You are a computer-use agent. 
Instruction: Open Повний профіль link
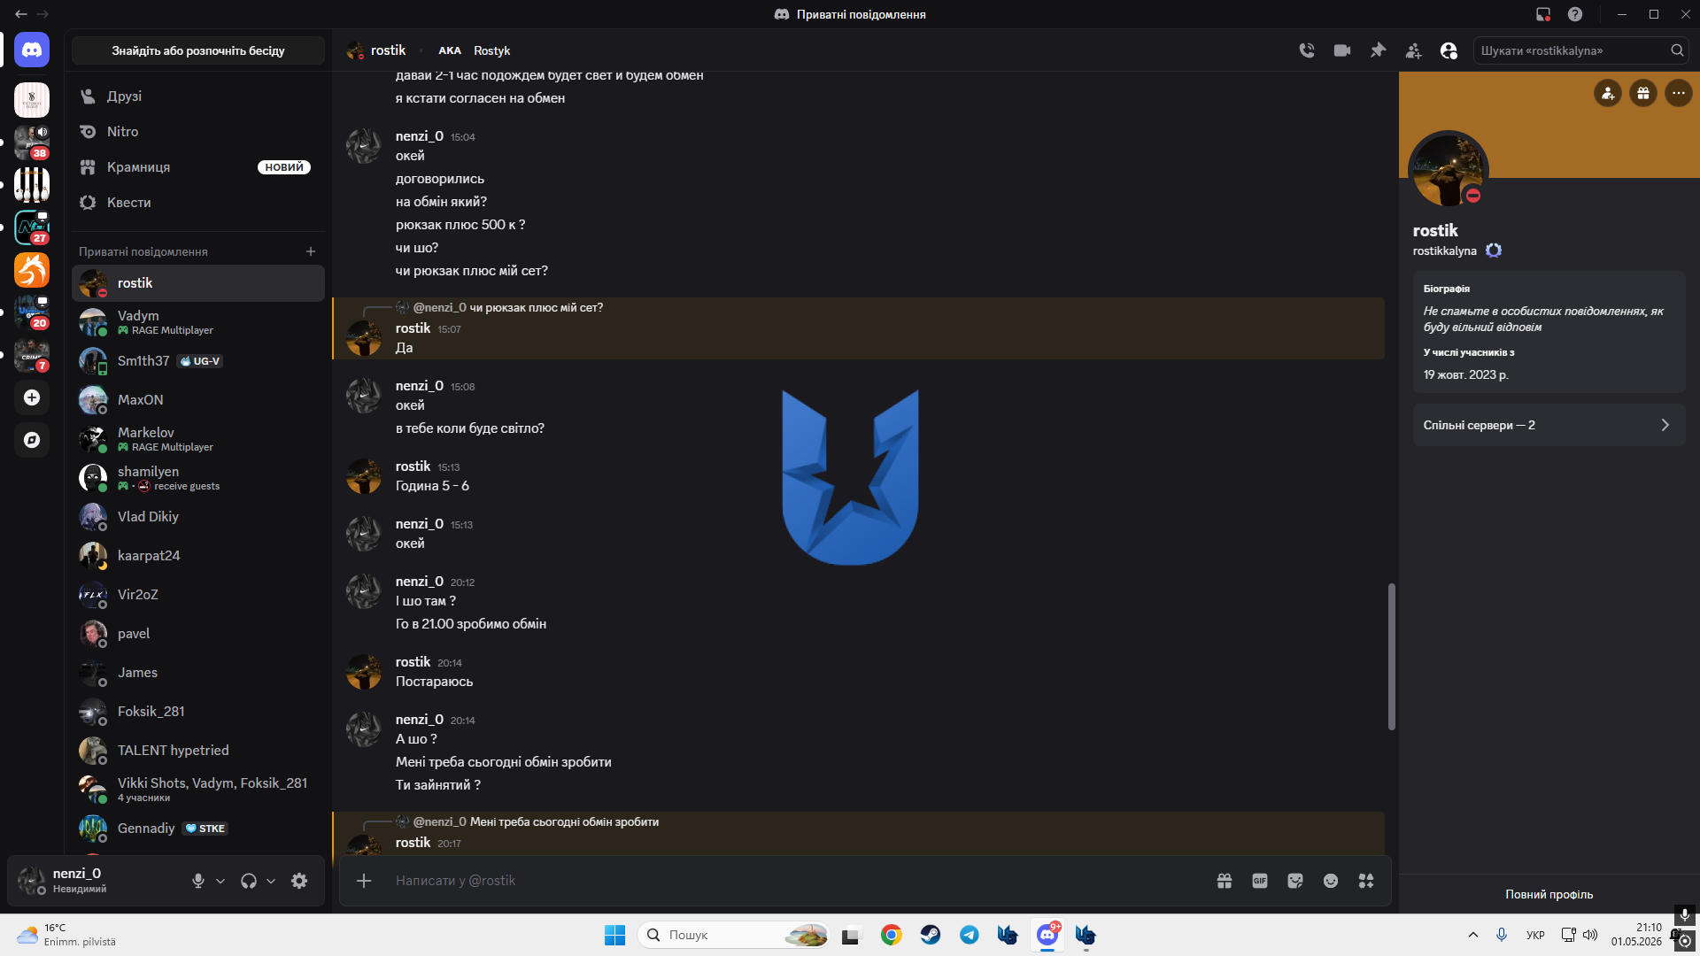pos(1549,895)
